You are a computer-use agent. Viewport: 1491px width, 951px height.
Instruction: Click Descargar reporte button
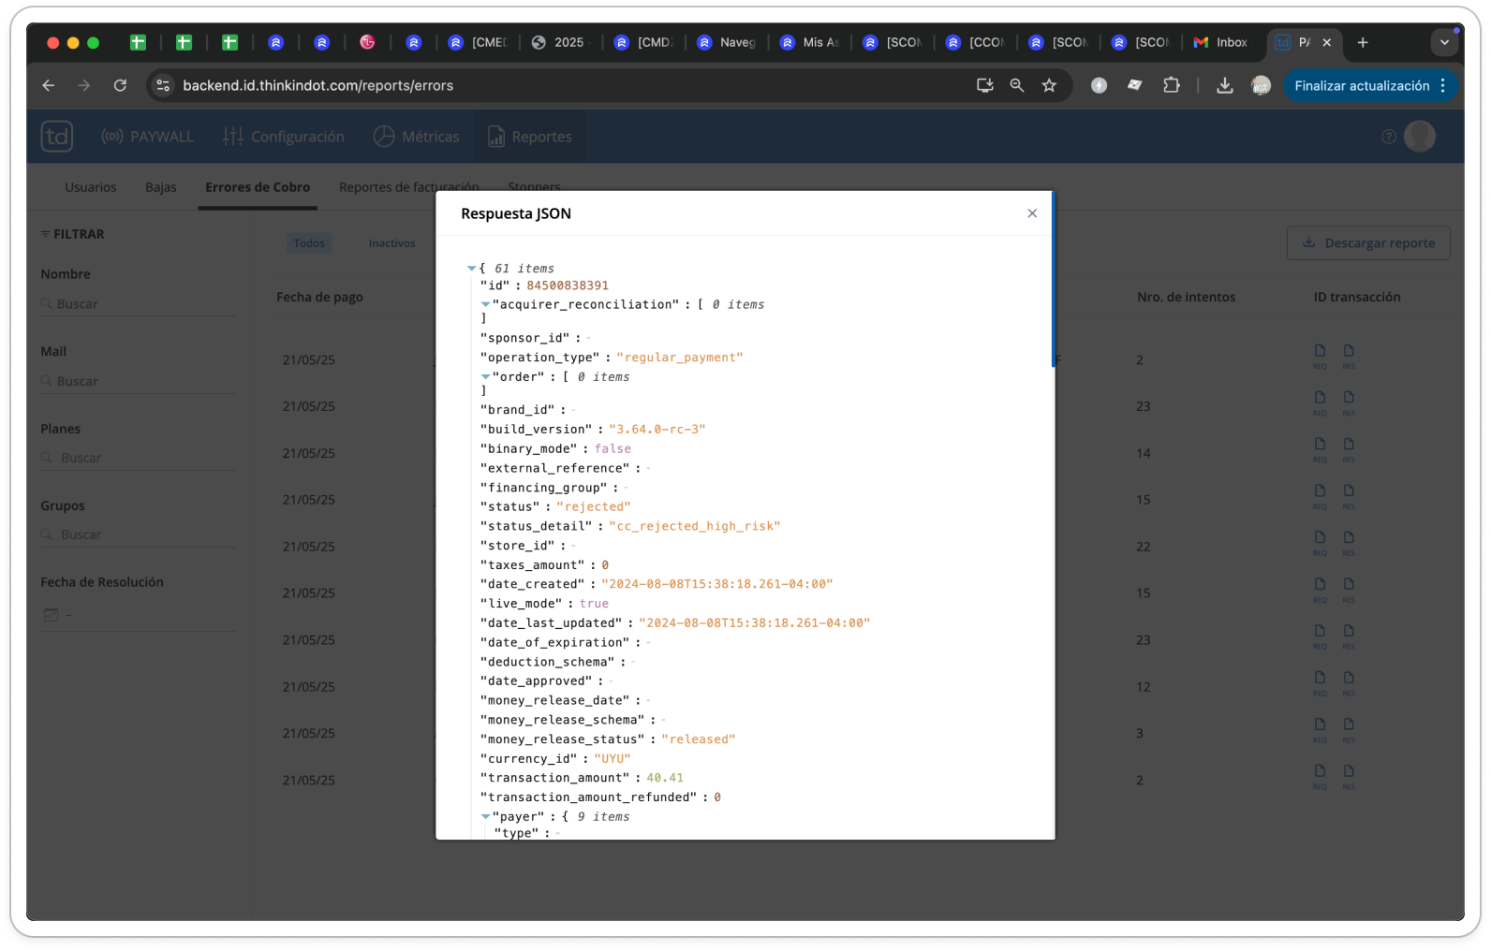[1368, 243]
